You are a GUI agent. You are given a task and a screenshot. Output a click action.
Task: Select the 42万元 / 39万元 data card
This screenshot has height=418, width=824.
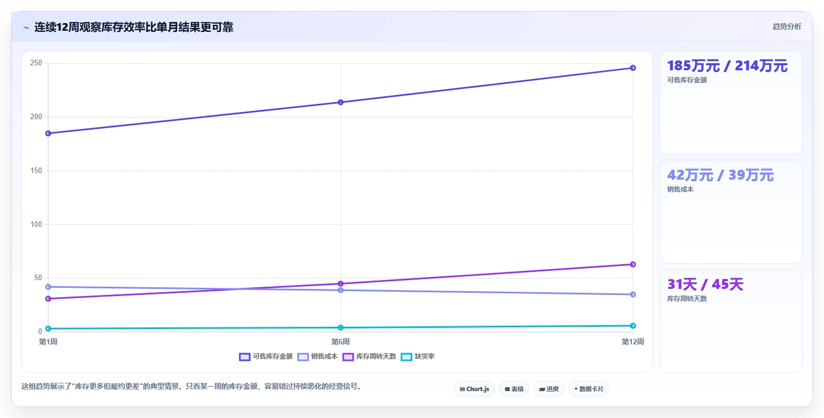[730, 212]
